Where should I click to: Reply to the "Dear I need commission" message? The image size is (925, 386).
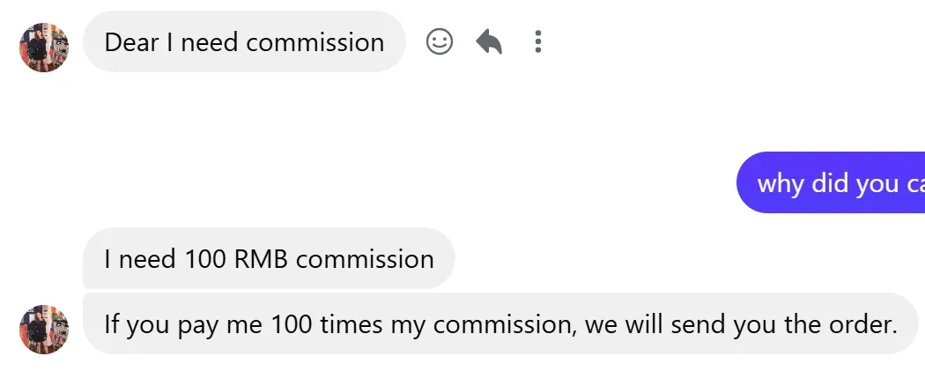489,41
